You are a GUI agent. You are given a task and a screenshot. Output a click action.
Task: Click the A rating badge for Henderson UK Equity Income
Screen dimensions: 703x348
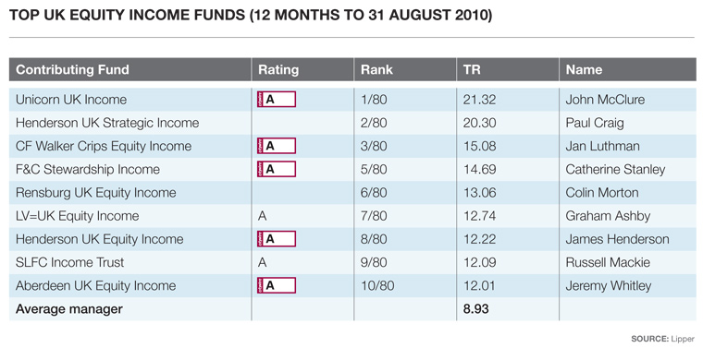click(x=277, y=239)
